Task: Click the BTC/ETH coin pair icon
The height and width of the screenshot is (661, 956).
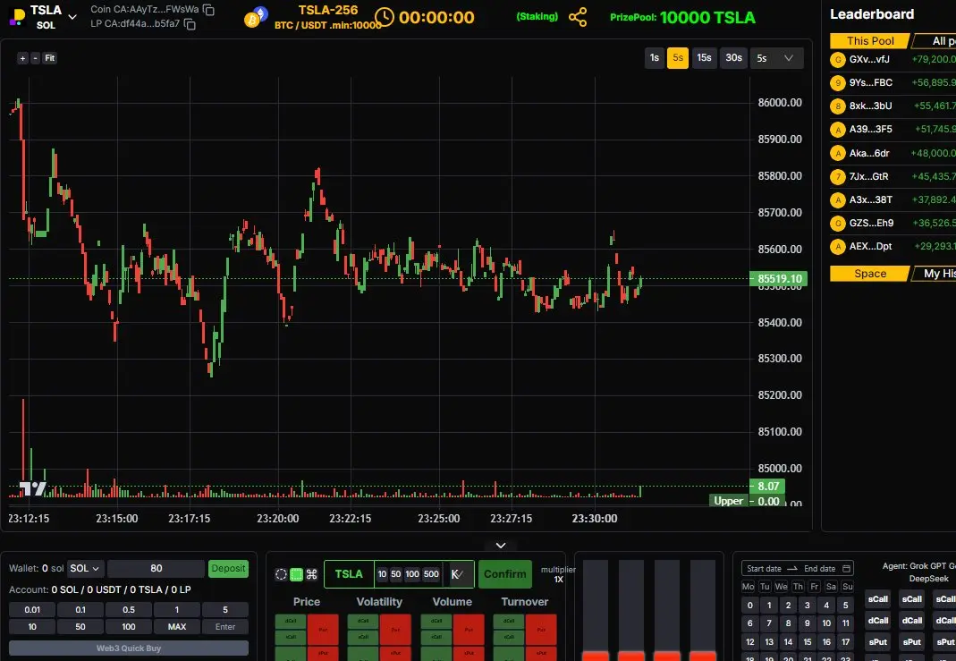Action: pyautogui.click(x=256, y=17)
